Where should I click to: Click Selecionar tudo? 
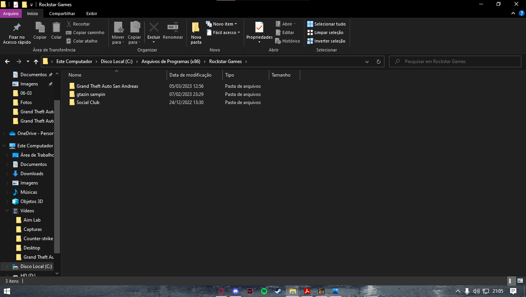tap(326, 24)
